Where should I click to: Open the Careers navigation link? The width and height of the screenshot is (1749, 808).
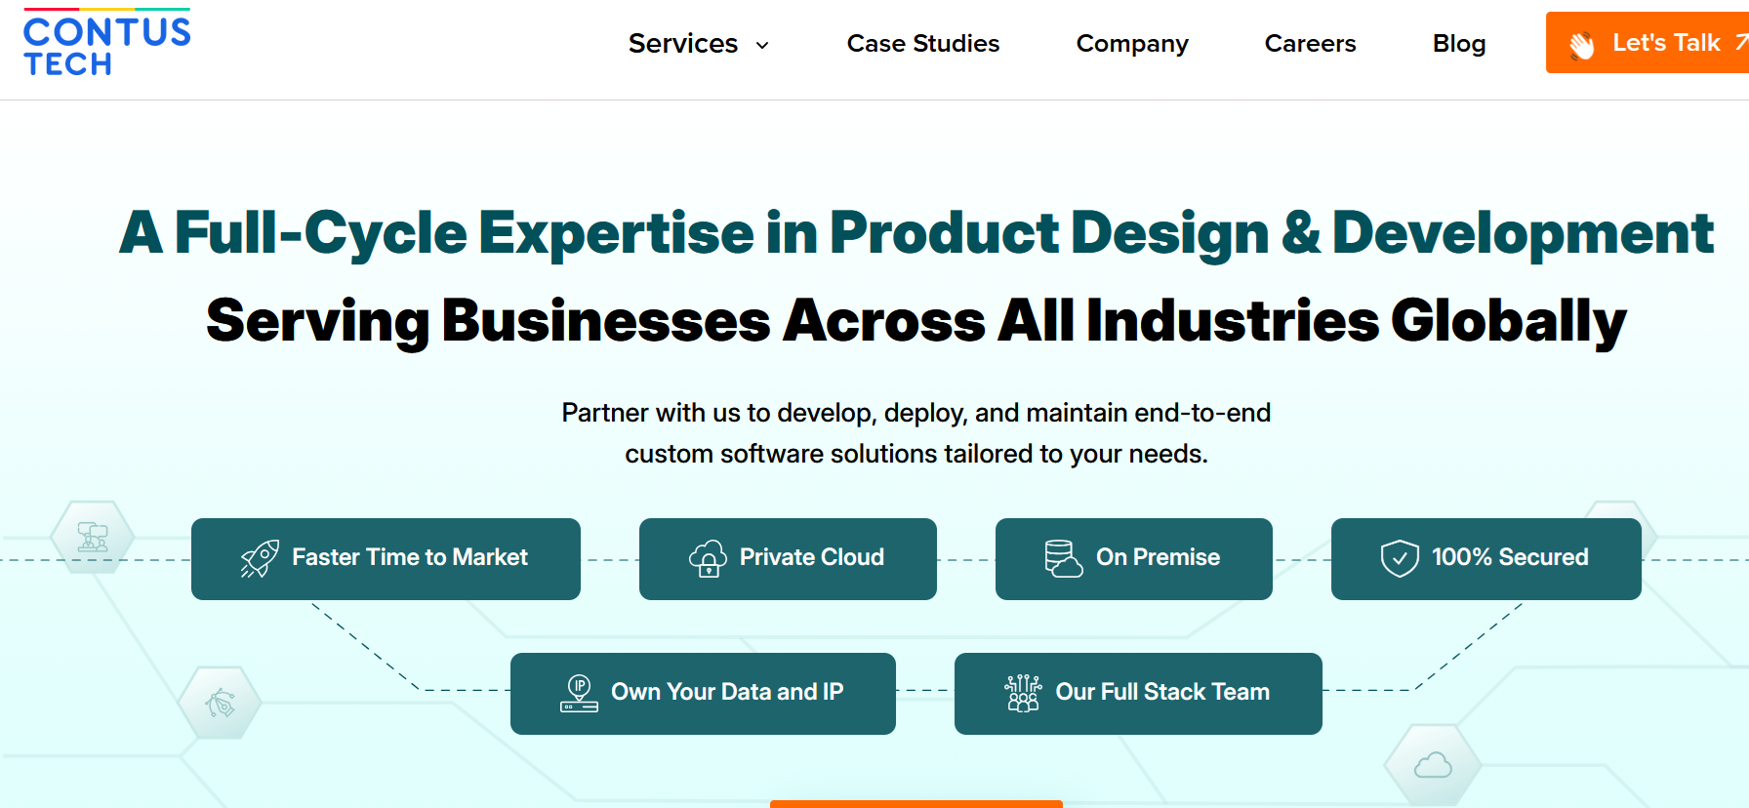pyautogui.click(x=1310, y=44)
